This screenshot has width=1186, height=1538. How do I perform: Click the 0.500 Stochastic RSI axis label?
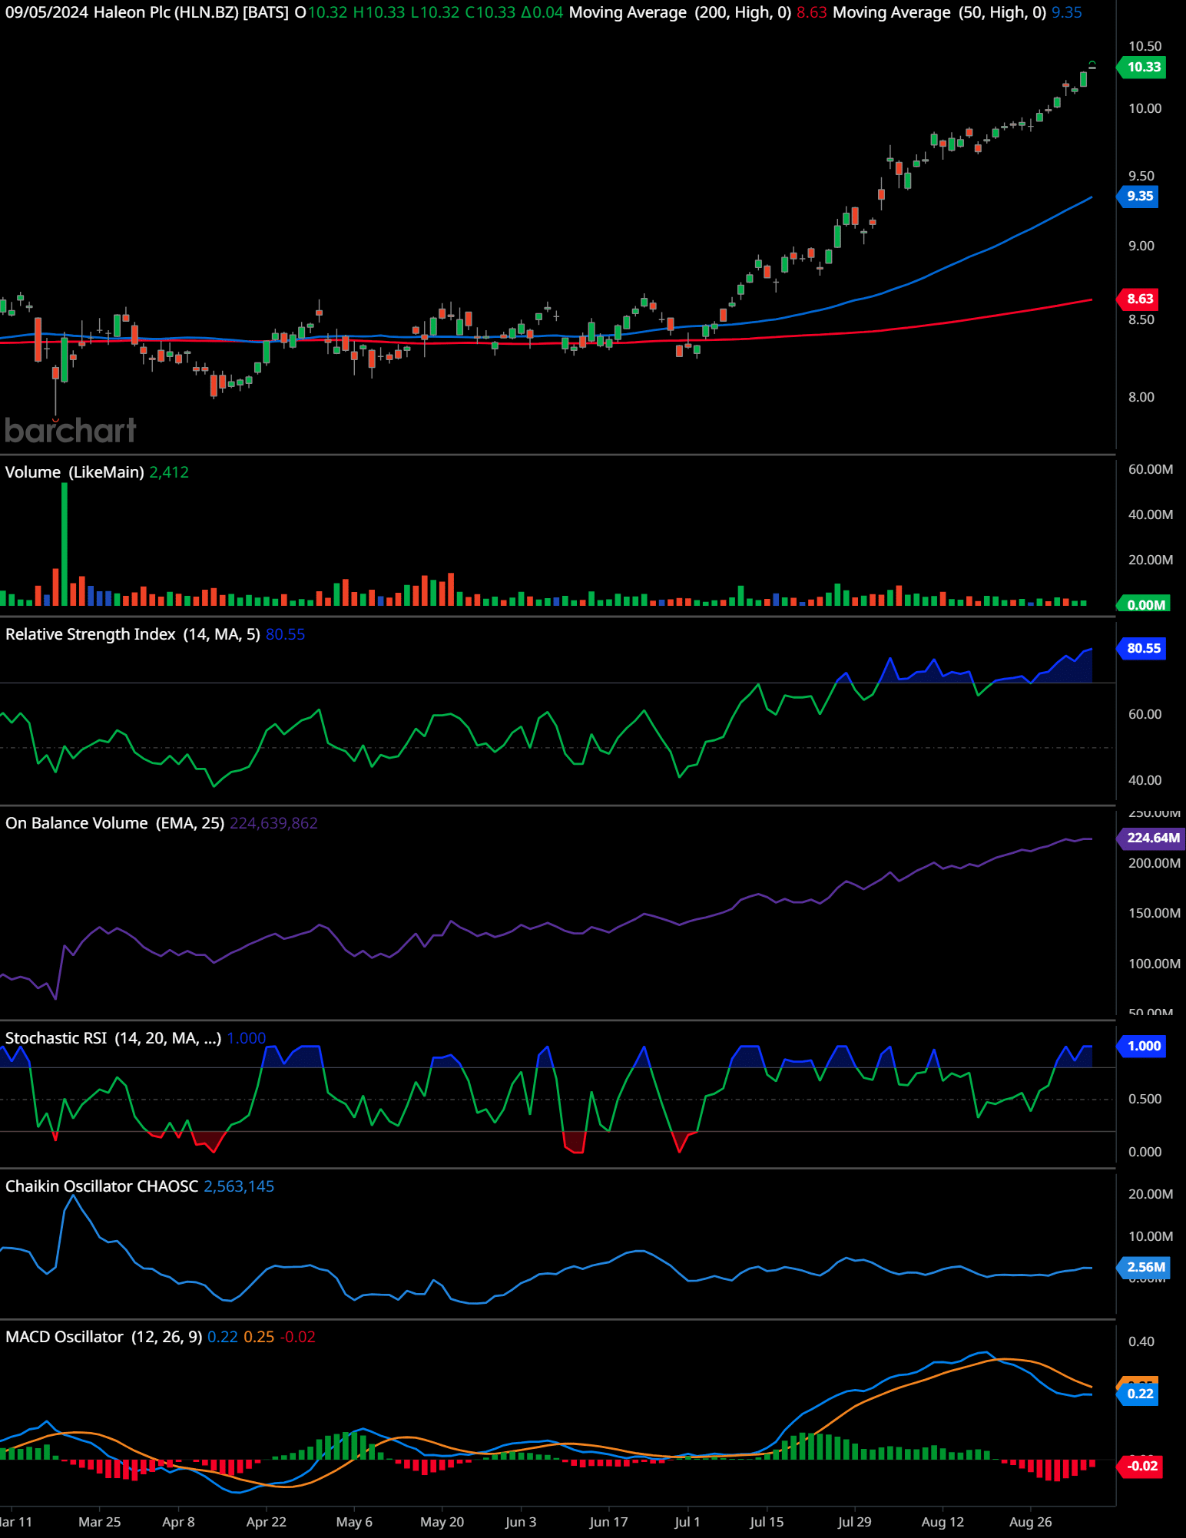tap(1145, 1099)
